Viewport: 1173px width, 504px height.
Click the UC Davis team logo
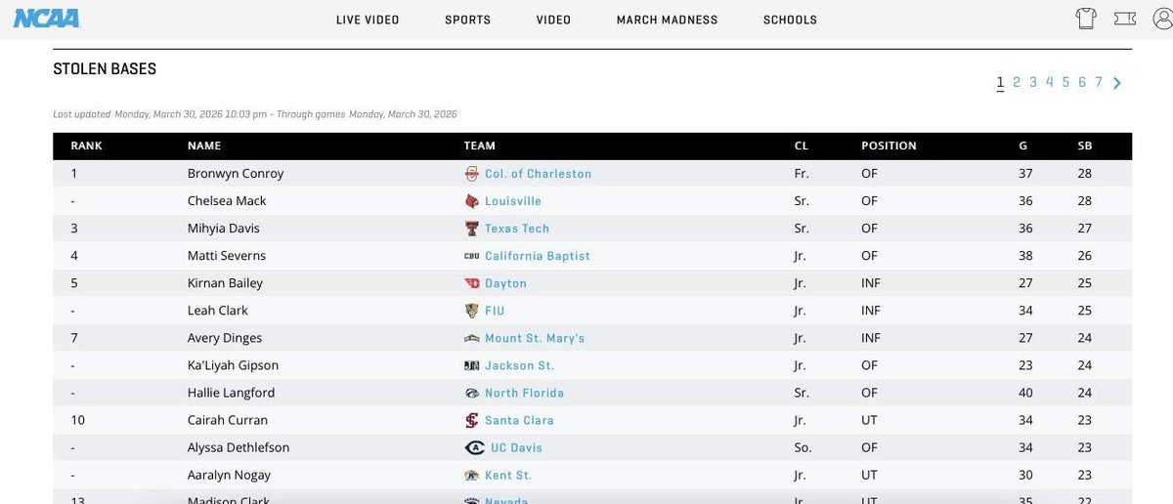click(x=475, y=447)
